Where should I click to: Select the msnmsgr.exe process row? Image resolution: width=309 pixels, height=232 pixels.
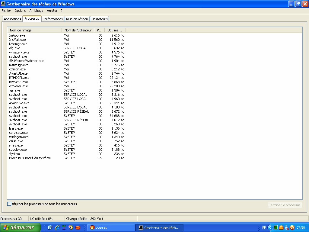click(x=67, y=65)
